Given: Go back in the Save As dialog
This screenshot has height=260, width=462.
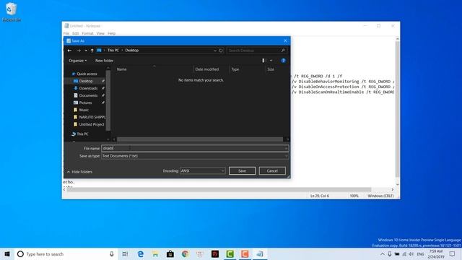Looking at the screenshot, I should pos(69,51).
